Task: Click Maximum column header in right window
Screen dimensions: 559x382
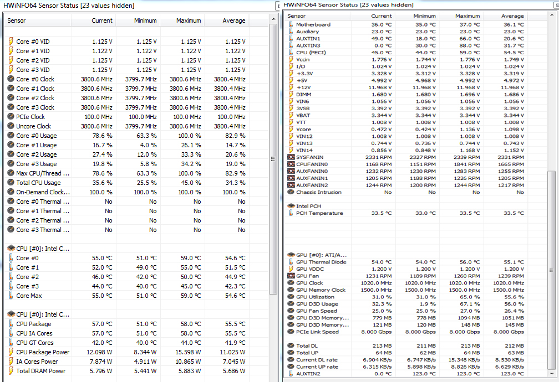Action: tap(467, 16)
